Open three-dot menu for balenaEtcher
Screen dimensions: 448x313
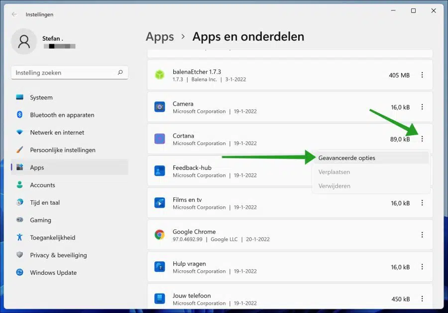[x=422, y=75]
